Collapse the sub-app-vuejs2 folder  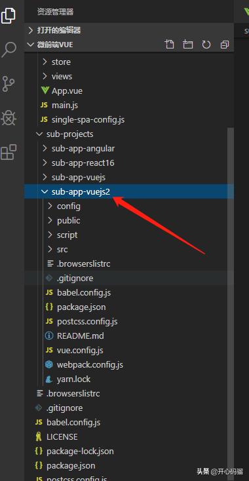click(129, 192)
